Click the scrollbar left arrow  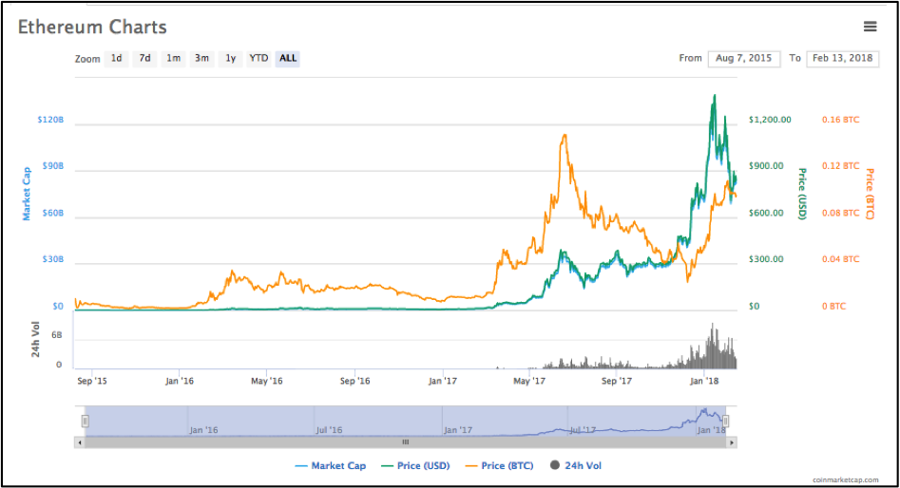[x=80, y=442]
